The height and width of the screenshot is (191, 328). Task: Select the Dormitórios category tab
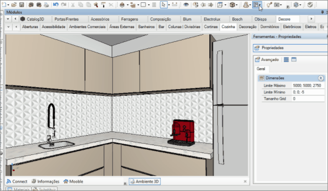pos(270,27)
